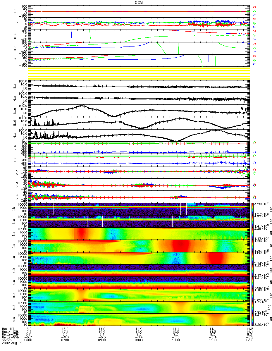
Task: Click the e_a electron spectrogram panel
Action: [x=139, y=295]
